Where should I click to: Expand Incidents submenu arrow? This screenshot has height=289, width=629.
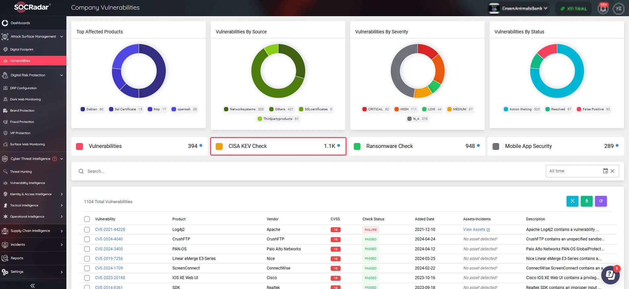point(62,245)
